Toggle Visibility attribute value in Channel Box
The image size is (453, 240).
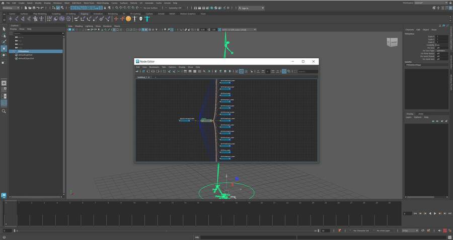click(437, 45)
